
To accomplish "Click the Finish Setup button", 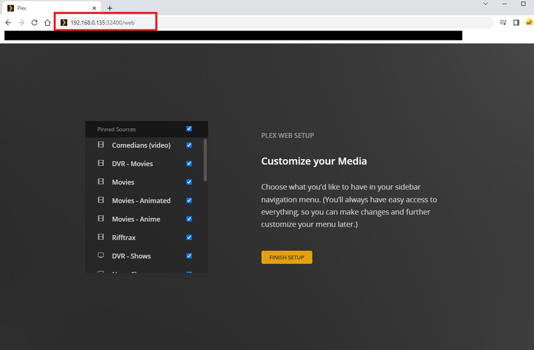I will click(287, 257).
